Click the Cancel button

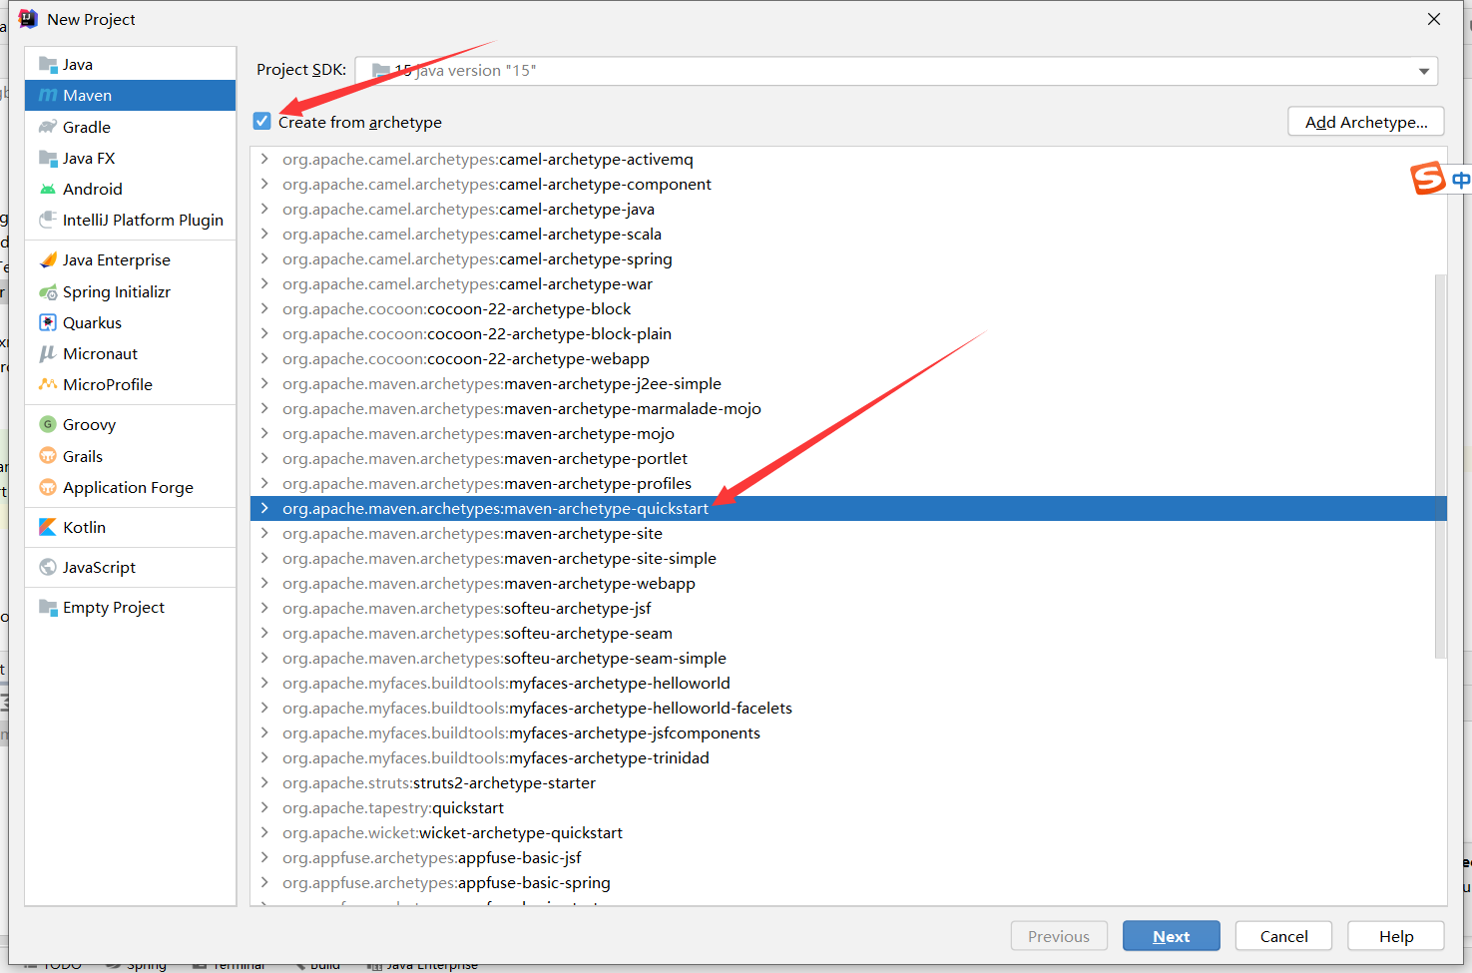coord(1283,936)
